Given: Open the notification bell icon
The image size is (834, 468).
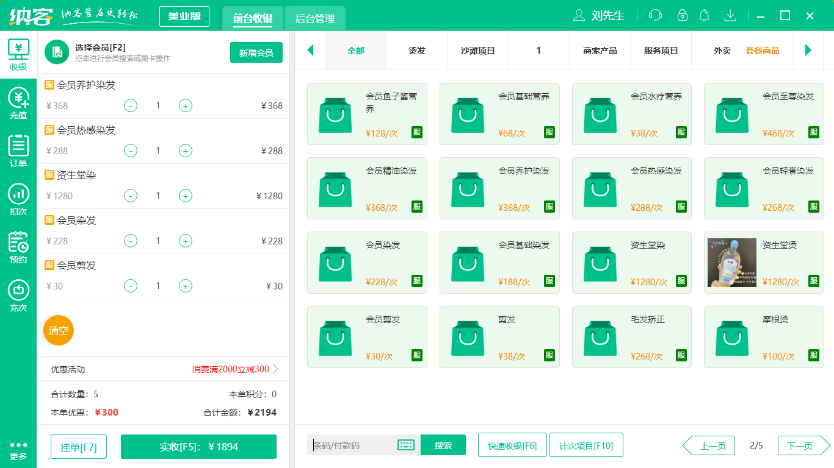Looking at the screenshot, I should point(704,15).
